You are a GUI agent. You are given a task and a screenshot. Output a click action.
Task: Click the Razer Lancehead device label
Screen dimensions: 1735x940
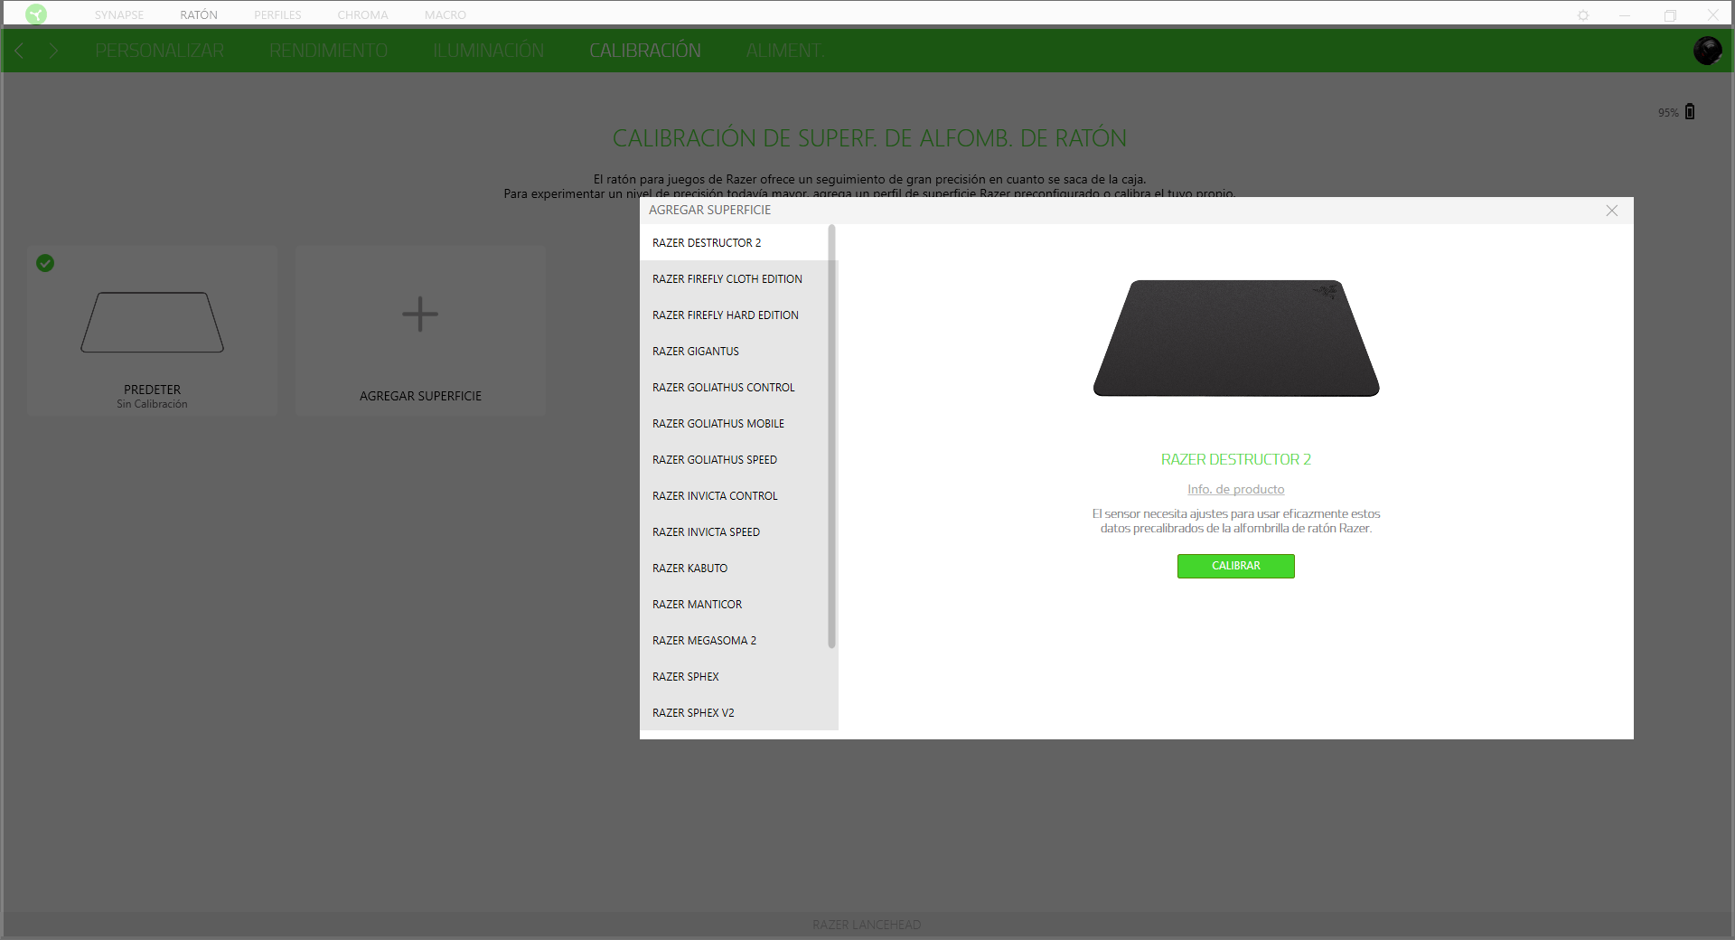[x=867, y=925]
